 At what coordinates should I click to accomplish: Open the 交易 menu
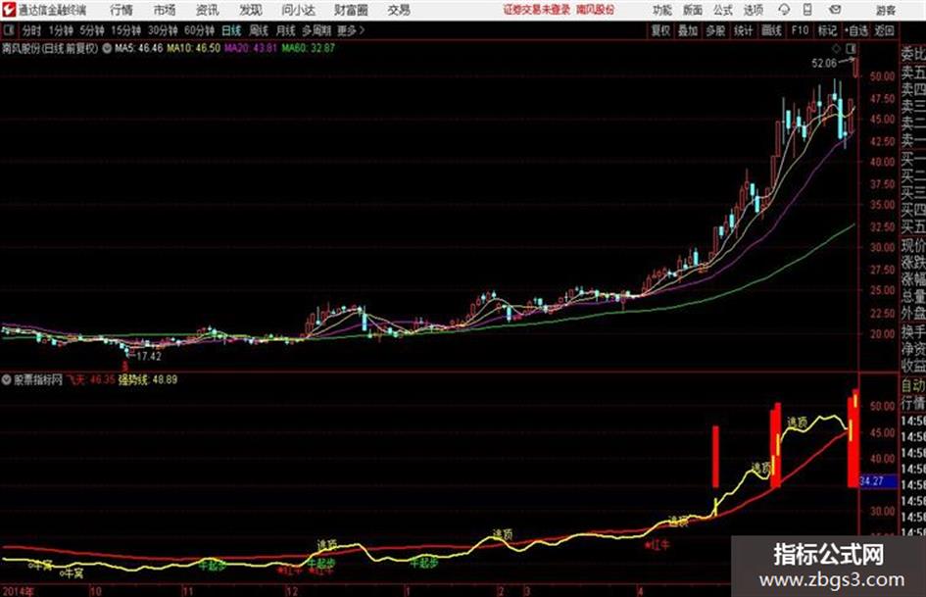tap(399, 10)
